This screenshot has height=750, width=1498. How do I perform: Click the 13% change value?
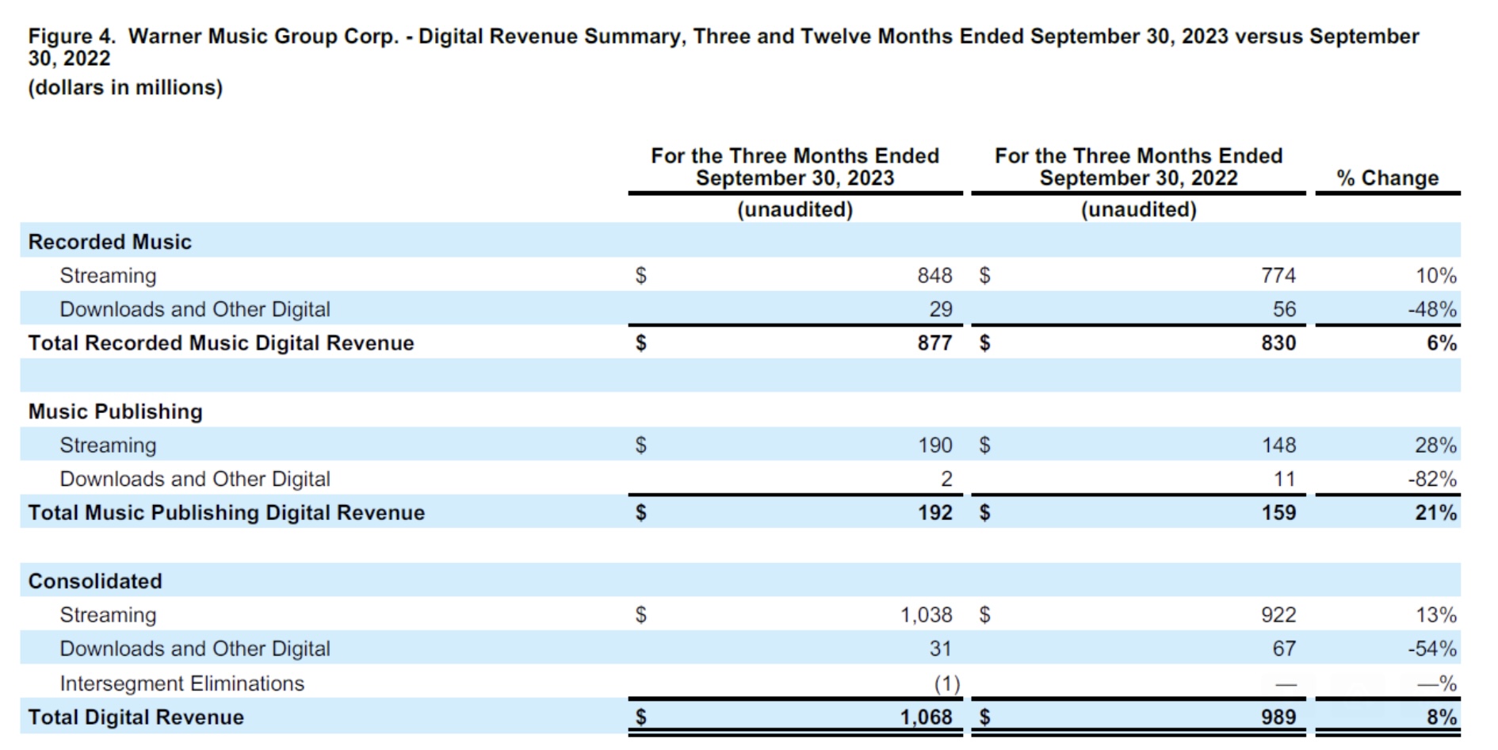pyautogui.click(x=1436, y=614)
